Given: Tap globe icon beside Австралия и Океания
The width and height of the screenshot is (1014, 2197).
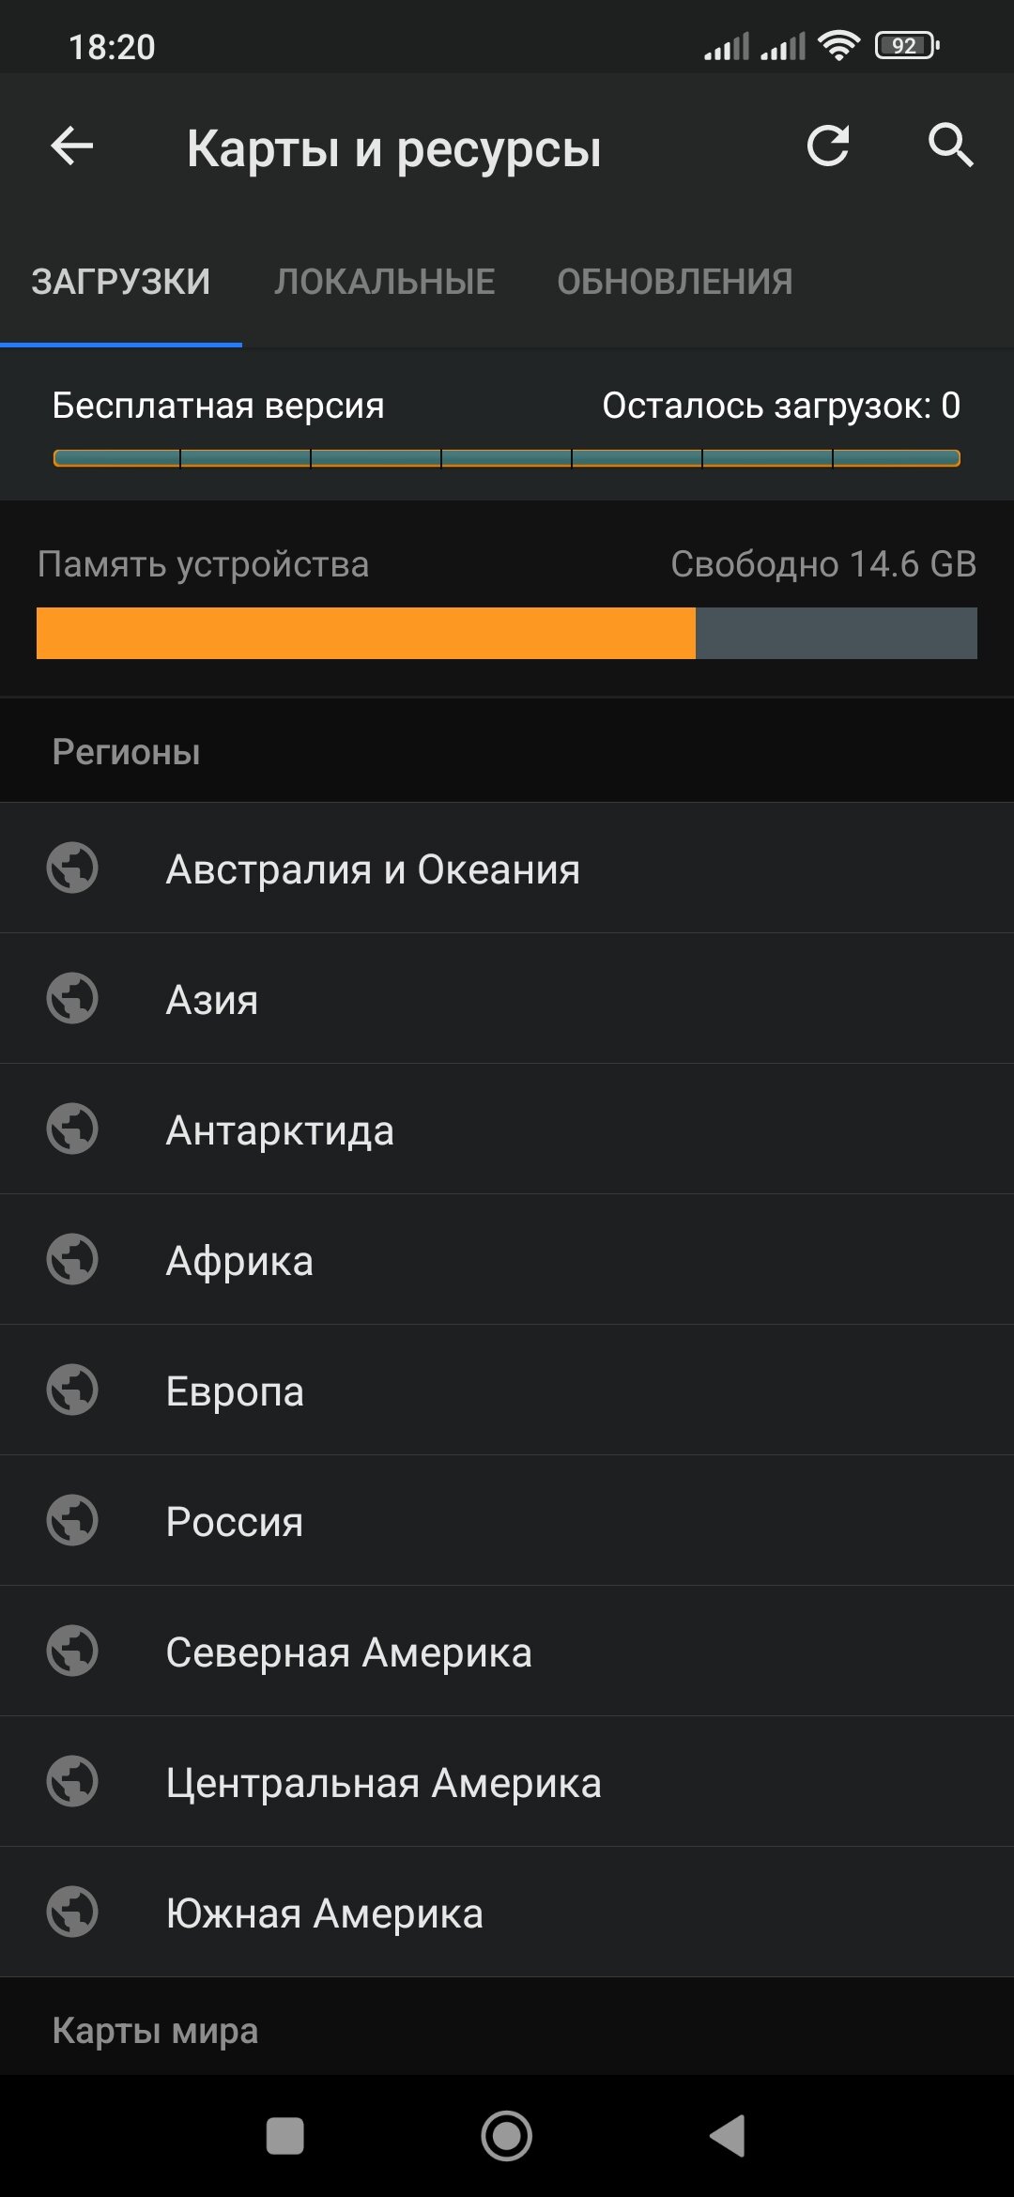Looking at the screenshot, I should 72,868.
